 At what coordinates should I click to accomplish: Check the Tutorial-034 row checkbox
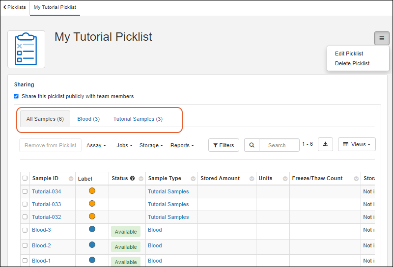point(25,191)
